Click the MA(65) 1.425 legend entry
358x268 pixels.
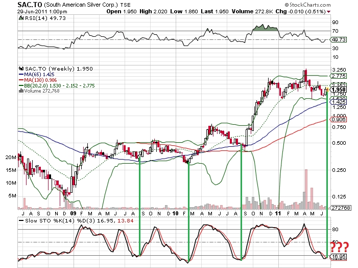pos(39,75)
